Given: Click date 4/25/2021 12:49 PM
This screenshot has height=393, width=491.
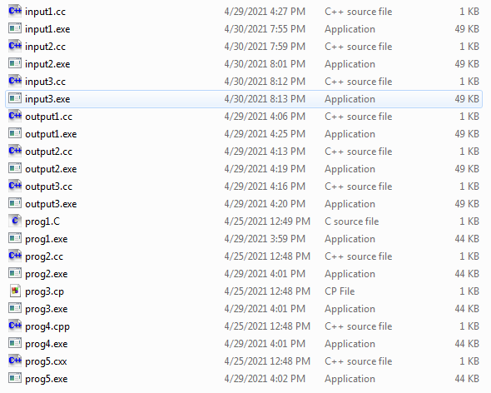Looking at the screenshot, I should pos(267,221).
